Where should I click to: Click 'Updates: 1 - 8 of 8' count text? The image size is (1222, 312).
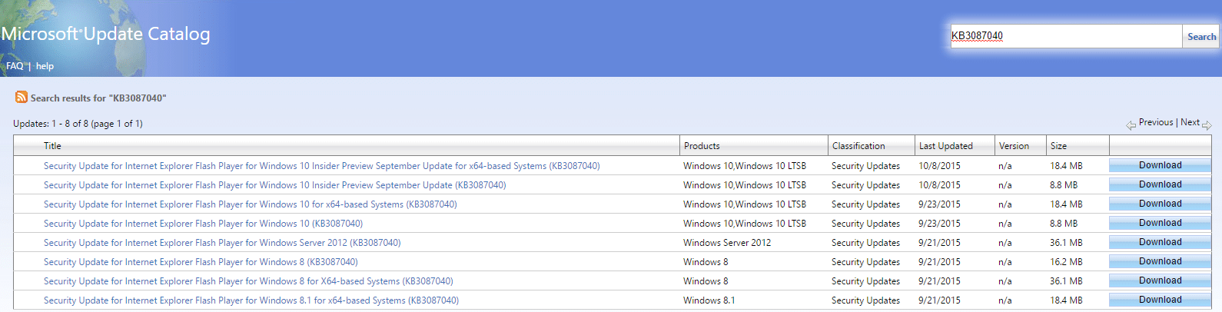[78, 124]
